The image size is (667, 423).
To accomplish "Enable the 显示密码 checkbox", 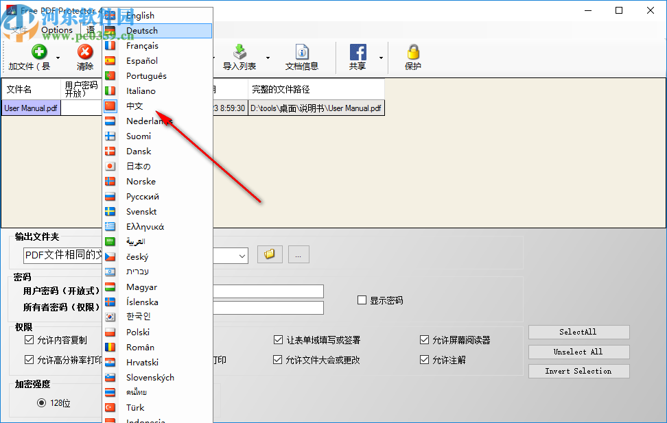I will pos(362,300).
